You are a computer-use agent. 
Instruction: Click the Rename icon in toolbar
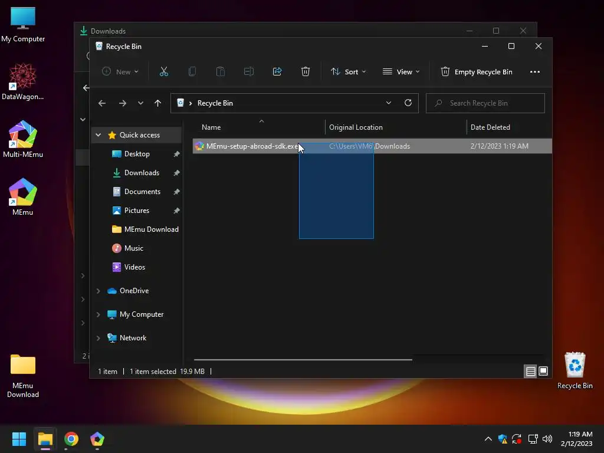point(249,71)
